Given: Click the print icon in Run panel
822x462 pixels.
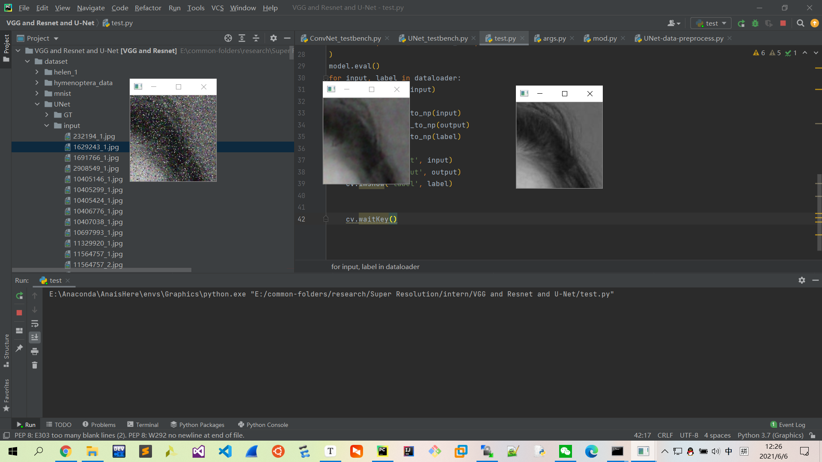Looking at the screenshot, I should coord(35,352).
